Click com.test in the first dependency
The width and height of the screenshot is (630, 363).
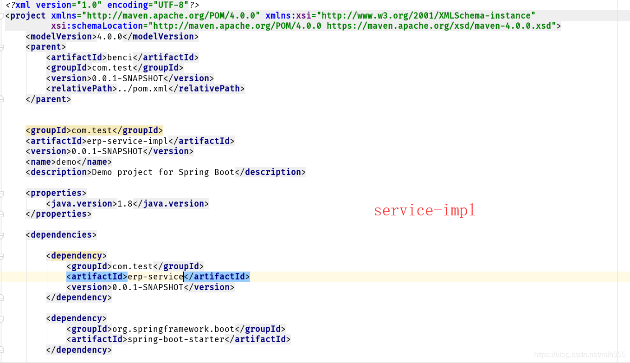133,266
